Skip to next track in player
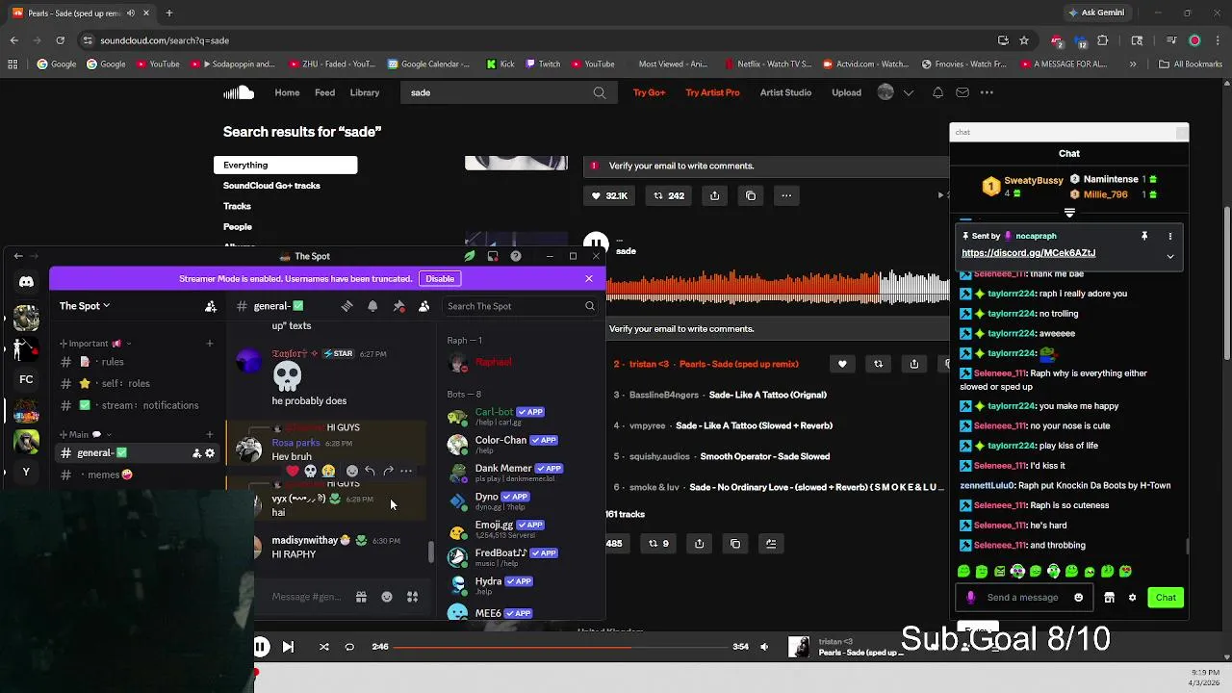Image resolution: width=1232 pixels, height=693 pixels. tap(288, 647)
